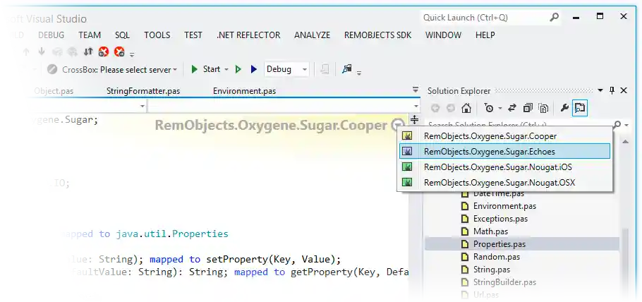Click the Show All Files icon
642x302 pixels.
click(x=543, y=108)
